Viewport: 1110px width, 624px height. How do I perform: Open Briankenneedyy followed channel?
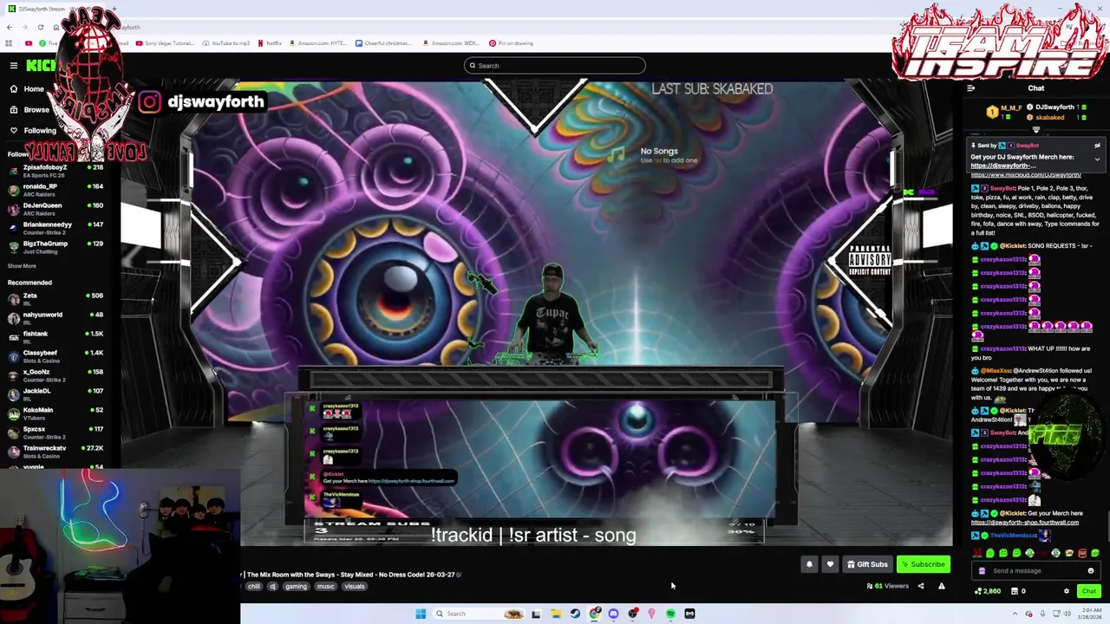pyautogui.click(x=55, y=228)
